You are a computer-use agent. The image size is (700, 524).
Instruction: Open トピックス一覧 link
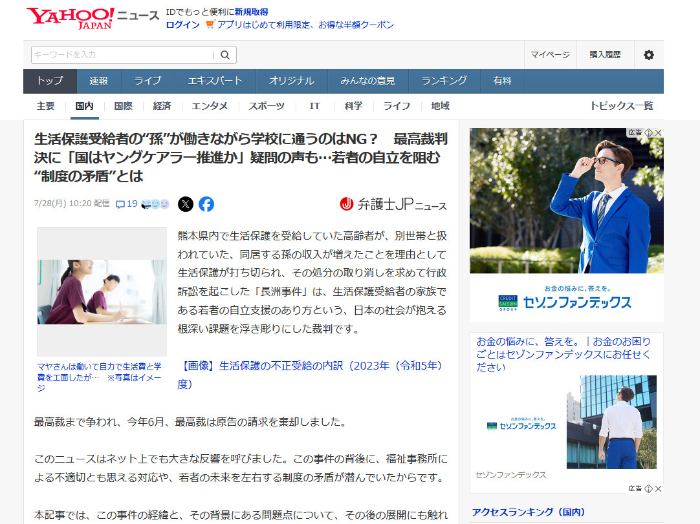point(621,106)
